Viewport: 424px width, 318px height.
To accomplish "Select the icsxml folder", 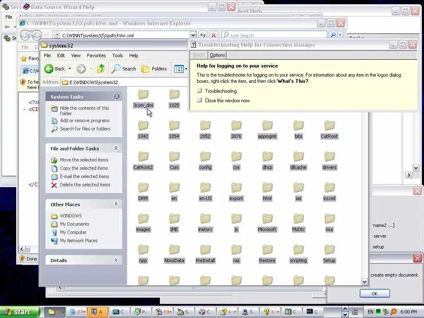I will [x=329, y=192].
